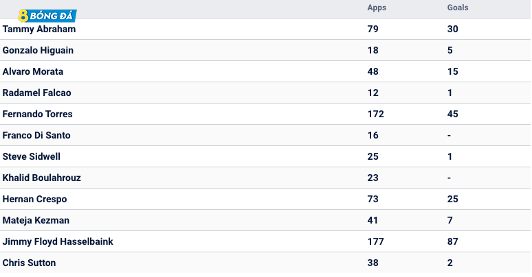Click Mateja Kezman's name

(36, 220)
